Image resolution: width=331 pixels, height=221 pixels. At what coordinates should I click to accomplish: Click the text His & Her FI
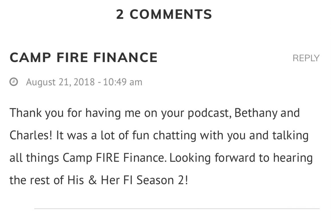pyautogui.click(x=100, y=180)
